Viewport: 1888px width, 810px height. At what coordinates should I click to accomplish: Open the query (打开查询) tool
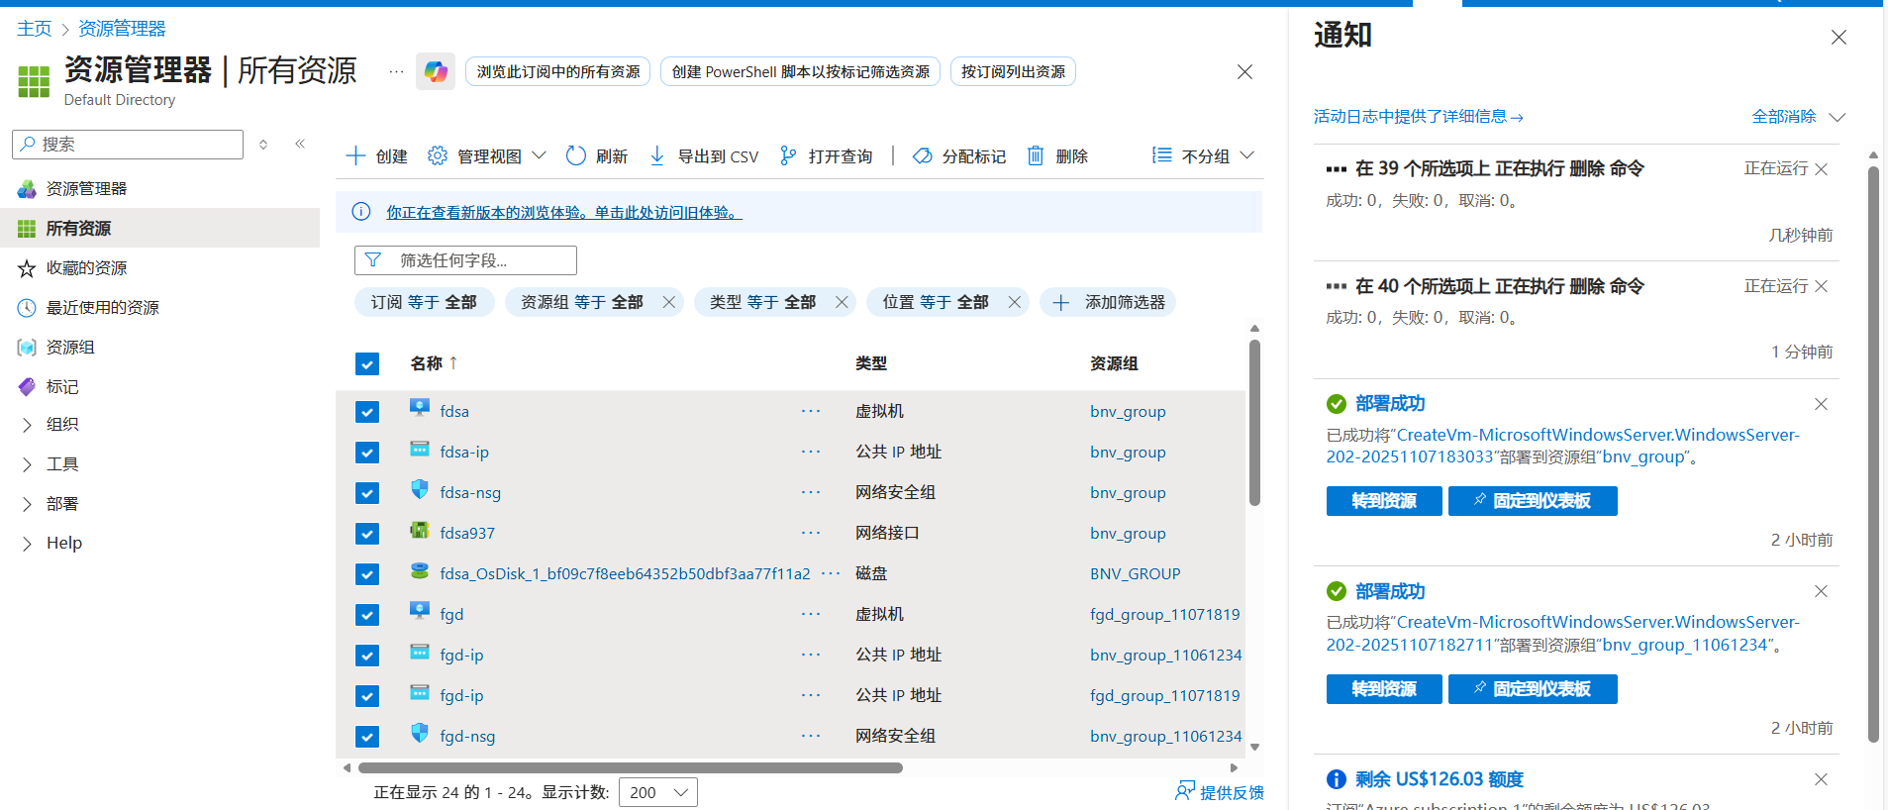coord(788,156)
